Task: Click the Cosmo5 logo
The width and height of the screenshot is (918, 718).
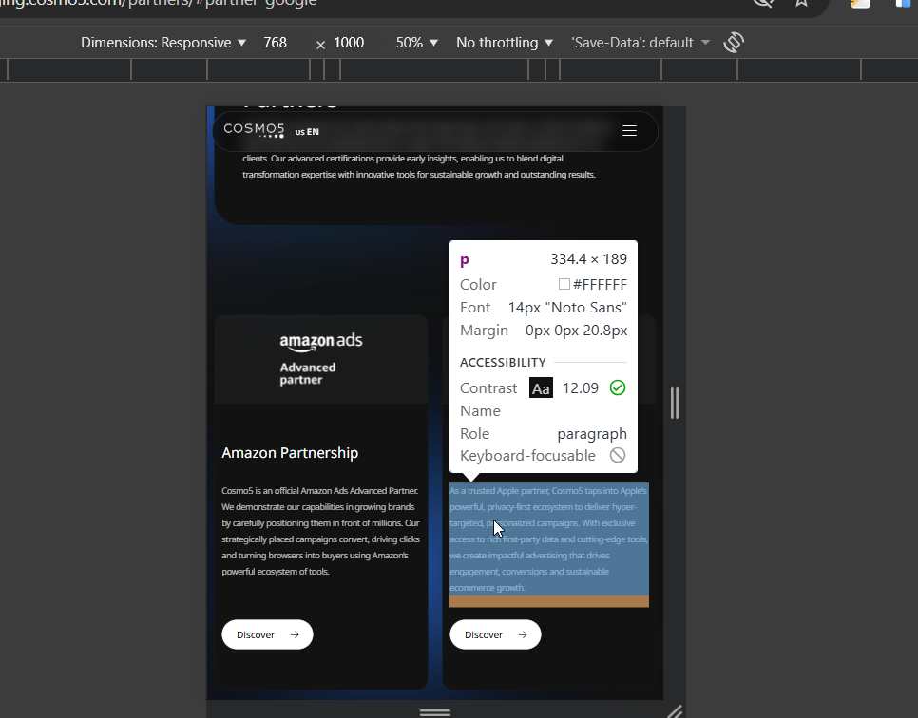Action: pos(254,130)
